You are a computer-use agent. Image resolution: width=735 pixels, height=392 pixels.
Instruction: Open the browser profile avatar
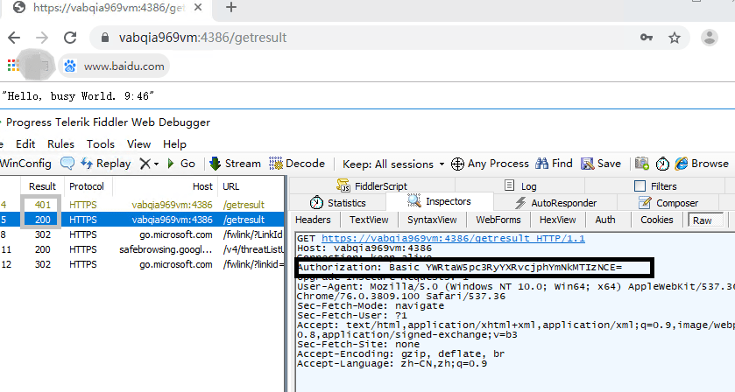(x=710, y=38)
